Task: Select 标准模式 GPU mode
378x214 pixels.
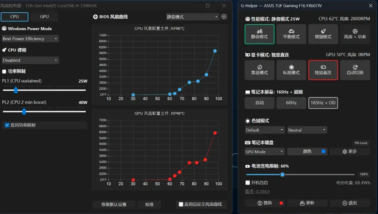Action: pyautogui.click(x=291, y=70)
